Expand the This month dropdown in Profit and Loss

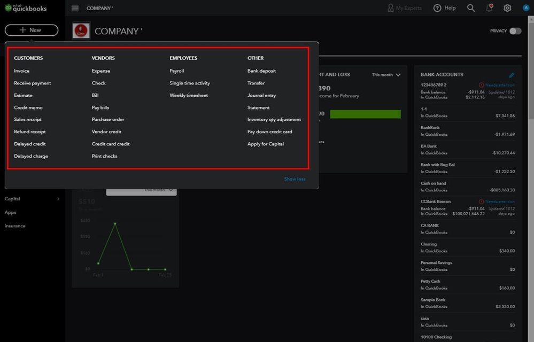tap(386, 75)
